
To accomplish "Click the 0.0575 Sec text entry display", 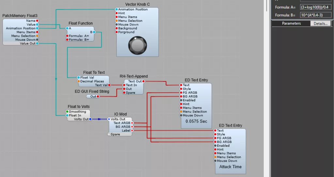I will click(196, 121).
